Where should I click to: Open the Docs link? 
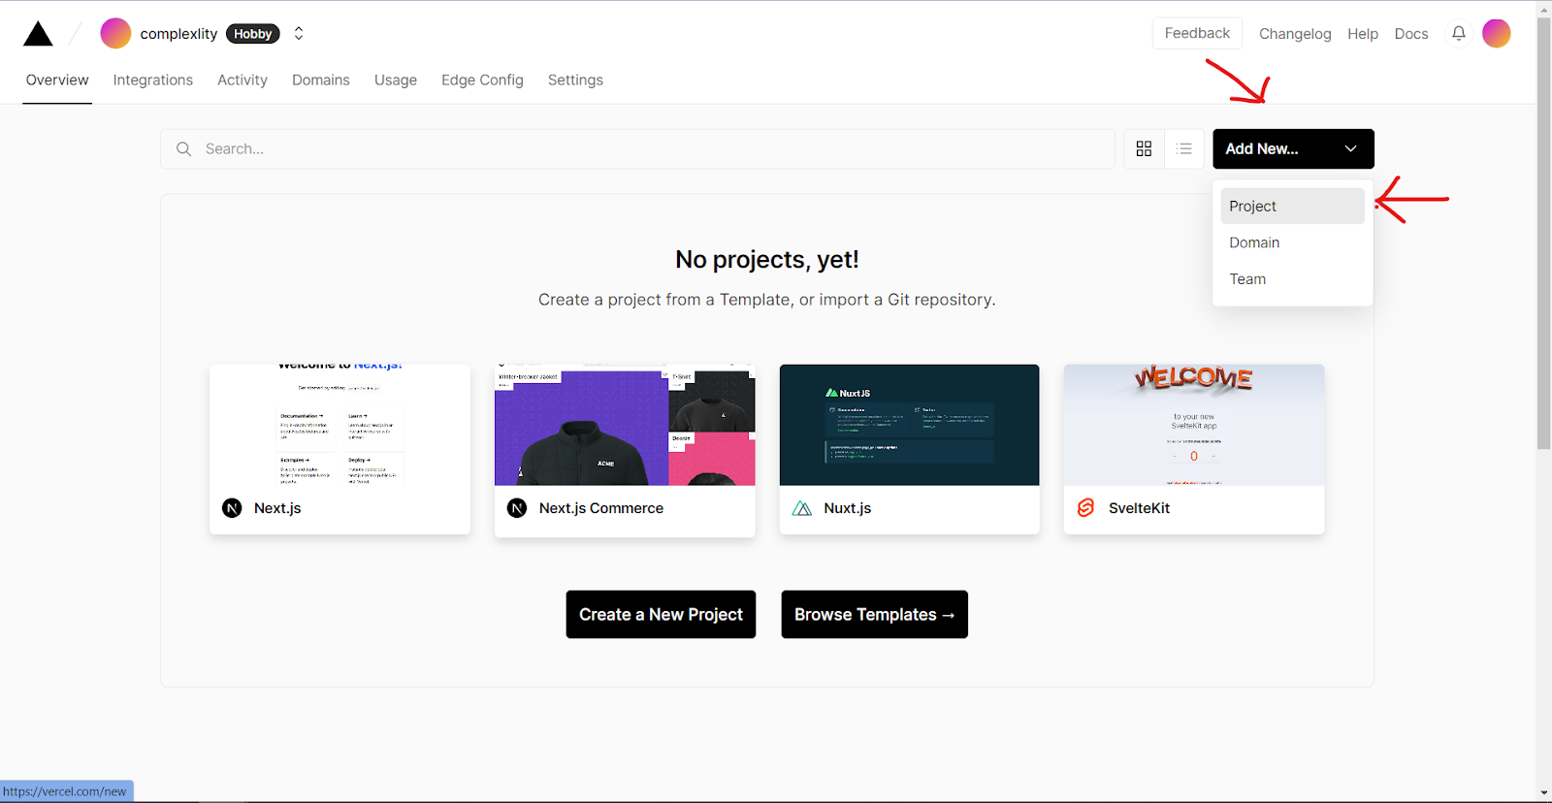1411,34
